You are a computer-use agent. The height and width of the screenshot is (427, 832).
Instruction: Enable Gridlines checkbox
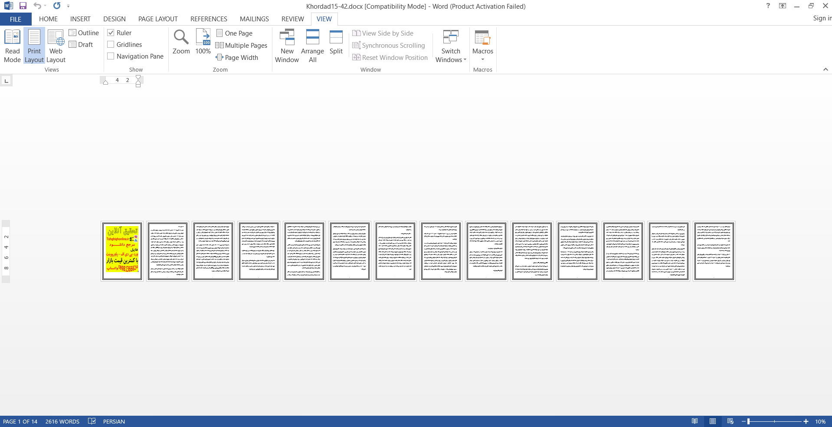click(x=111, y=45)
